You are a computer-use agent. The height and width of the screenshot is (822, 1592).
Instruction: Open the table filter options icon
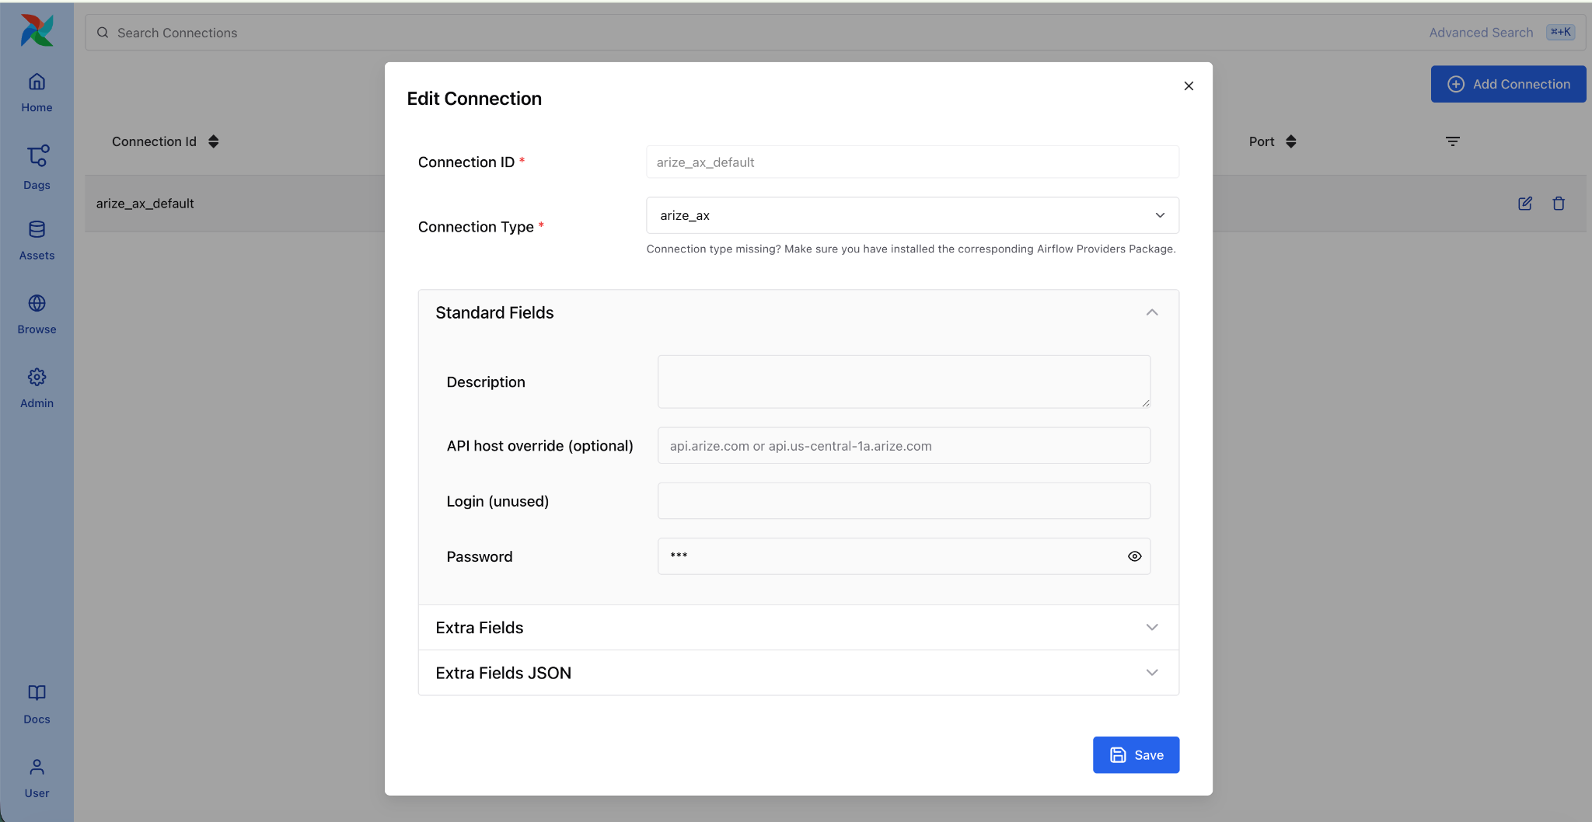(1453, 141)
